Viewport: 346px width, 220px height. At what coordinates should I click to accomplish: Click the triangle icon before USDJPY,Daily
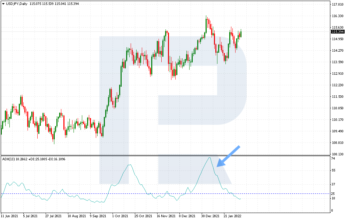(x=3, y=3)
